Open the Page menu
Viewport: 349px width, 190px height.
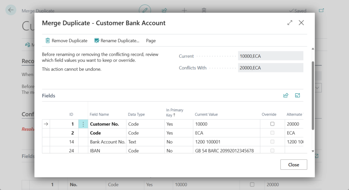tap(151, 41)
